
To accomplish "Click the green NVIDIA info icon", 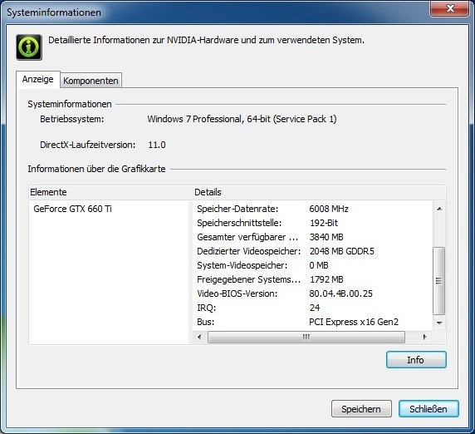I will (x=29, y=47).
